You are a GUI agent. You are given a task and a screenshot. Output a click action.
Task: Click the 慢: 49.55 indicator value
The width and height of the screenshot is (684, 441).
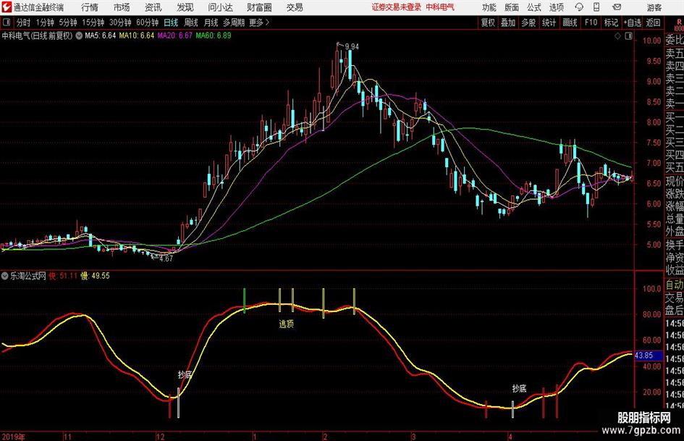(95, 276)
